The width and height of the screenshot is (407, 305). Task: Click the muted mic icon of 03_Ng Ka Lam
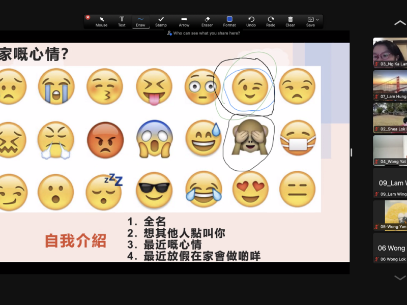(376, 64)
